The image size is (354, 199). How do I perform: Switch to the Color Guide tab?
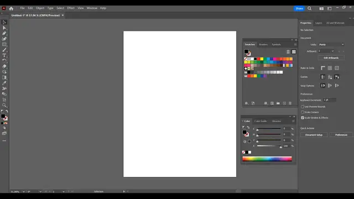(261, 121)
